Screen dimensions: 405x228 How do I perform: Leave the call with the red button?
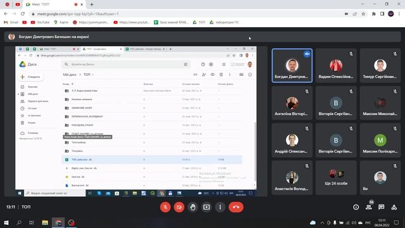click(236, 207)
